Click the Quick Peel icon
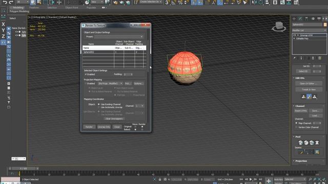Image resolution: width=328 pixels, height=184 pixels. 301,143
